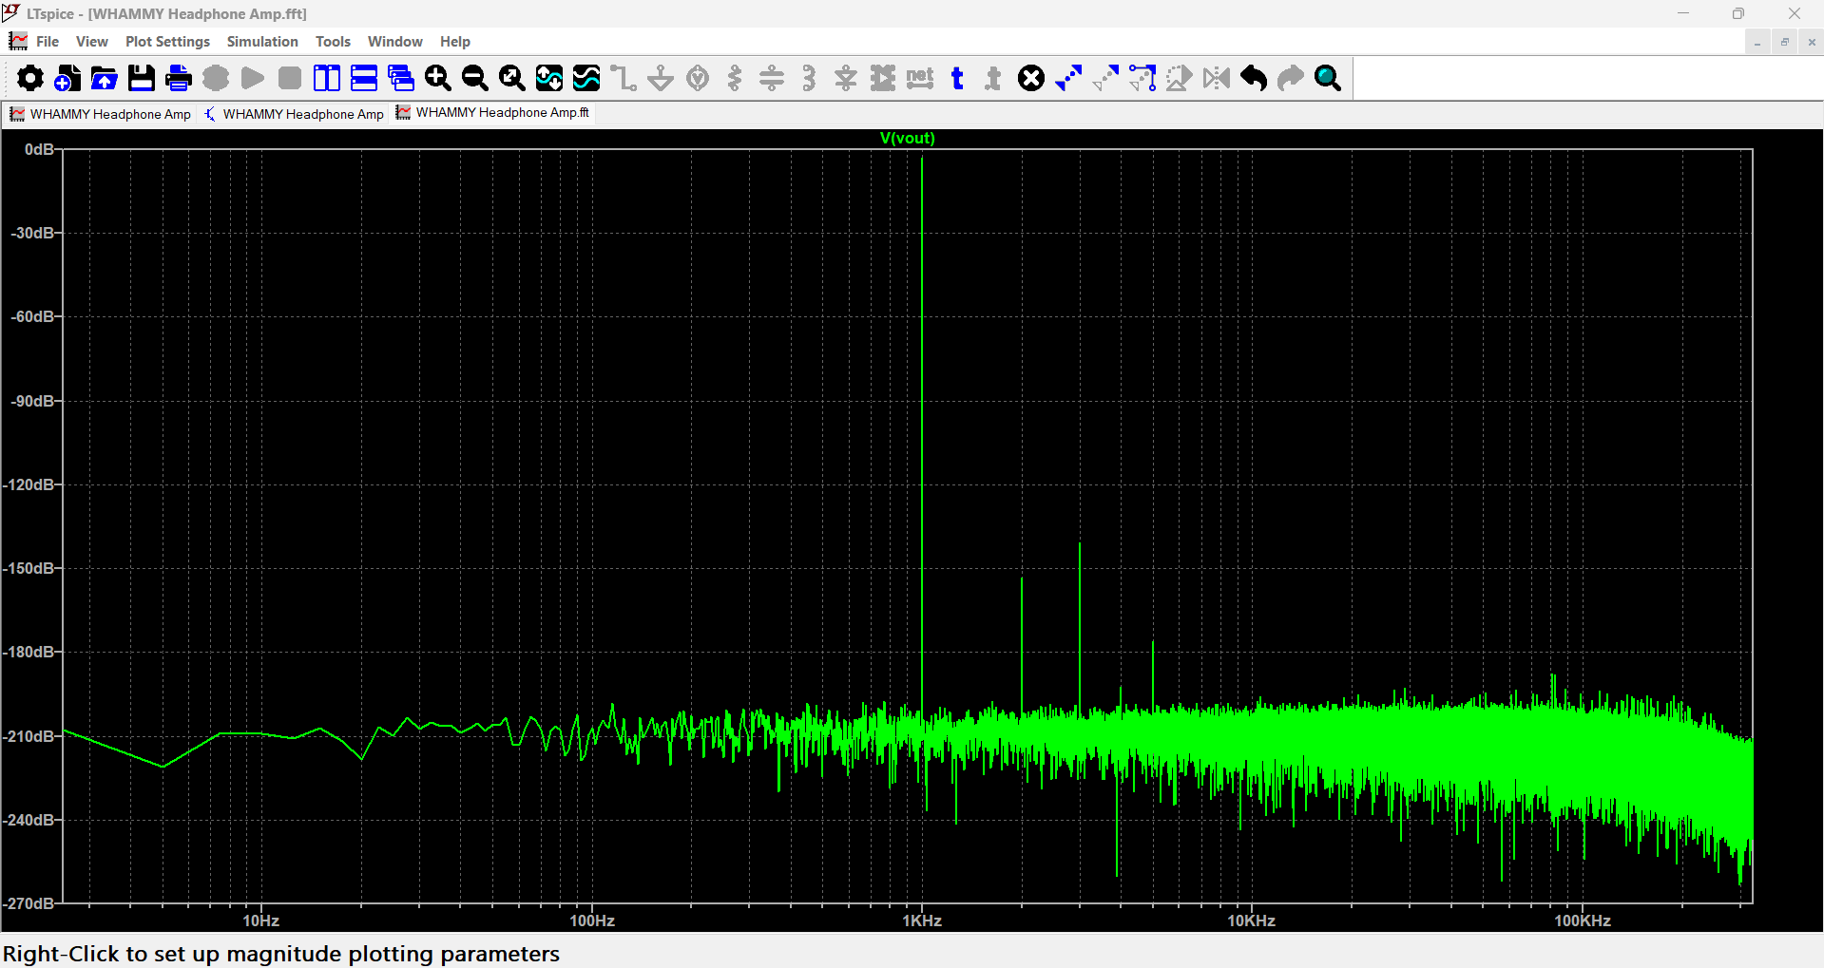
Task: Cascade windows with the toolbar icon
Action: tap(401, 78)
